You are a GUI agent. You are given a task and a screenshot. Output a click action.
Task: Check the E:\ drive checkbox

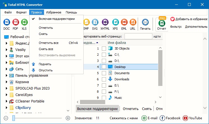[x=104, y=85]
